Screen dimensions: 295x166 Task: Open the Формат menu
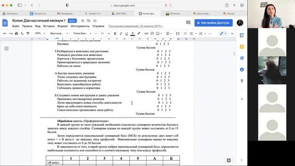pyautogui.click(x=63, y=26)
